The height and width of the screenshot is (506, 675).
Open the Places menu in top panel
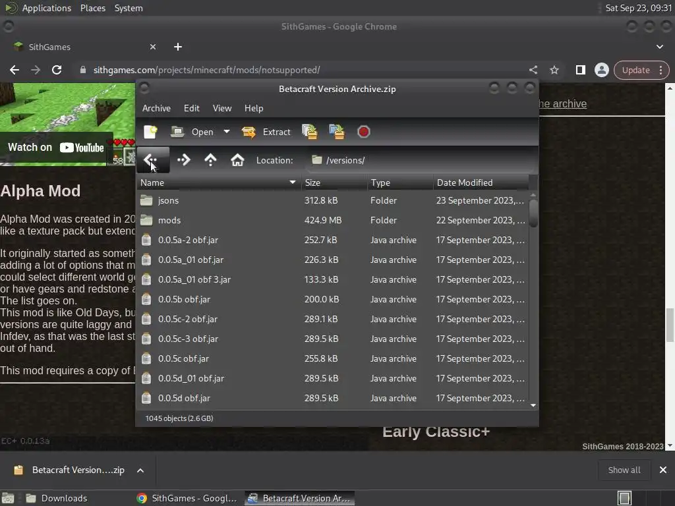(x=92, y=8)
